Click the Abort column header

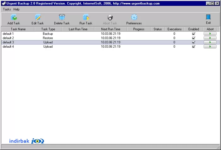point(210,29)
